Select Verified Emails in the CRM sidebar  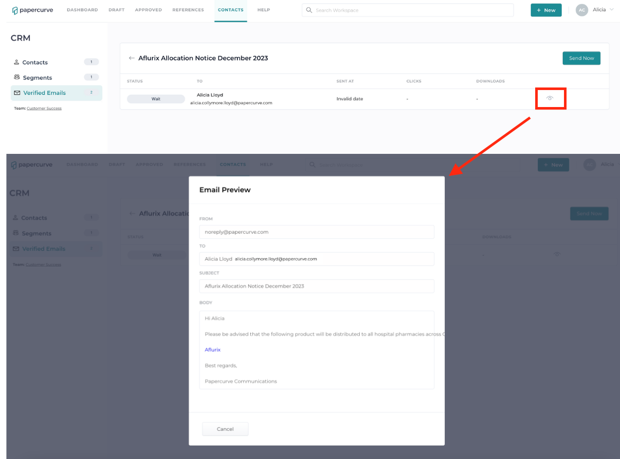[57, 93]
